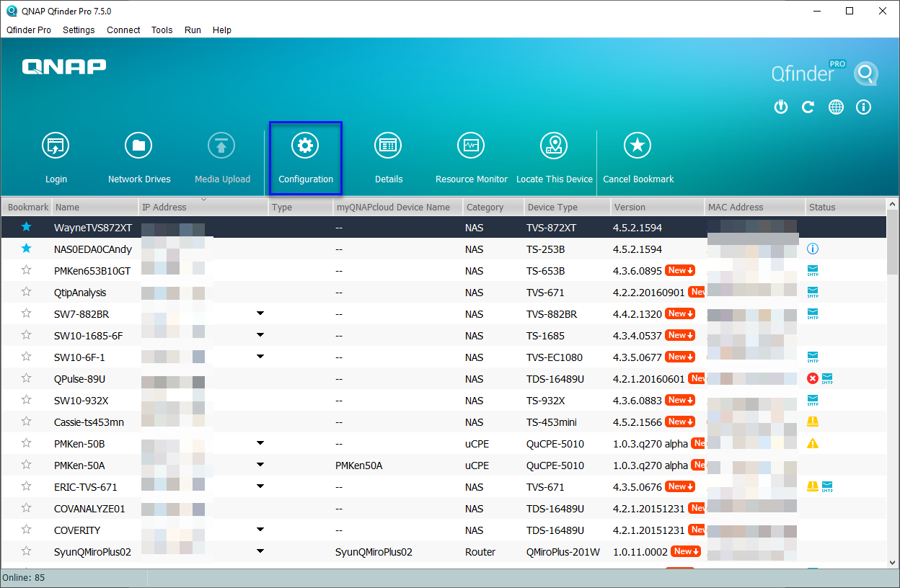
Task: Open the Run menu
Action: [193, 30]
